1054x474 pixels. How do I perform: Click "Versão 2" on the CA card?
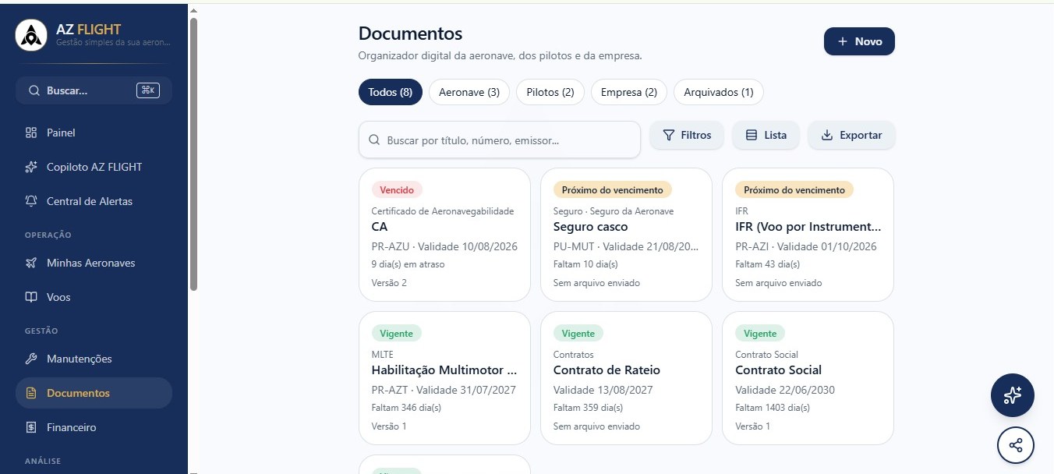pos(389,283)
